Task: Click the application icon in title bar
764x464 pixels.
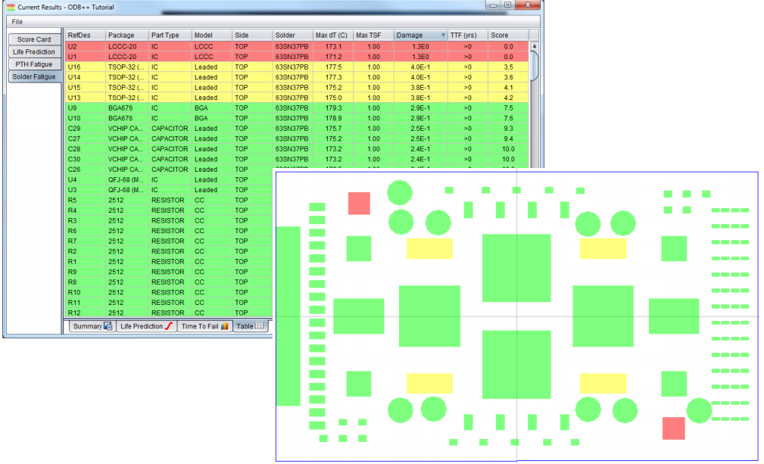Action: coord(11,8)
